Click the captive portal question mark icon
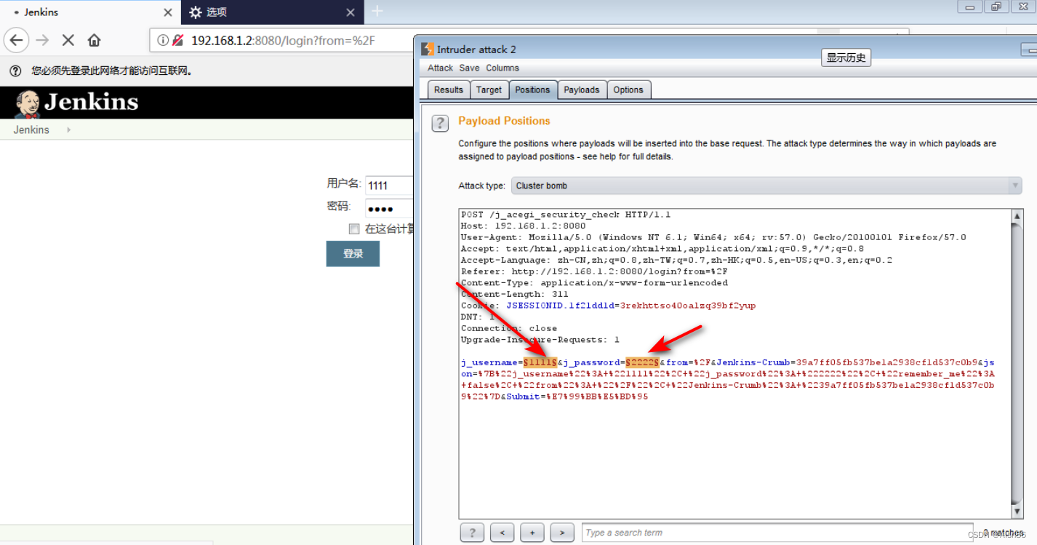Viewport: 1037px width, 545px height. [15, 71]
